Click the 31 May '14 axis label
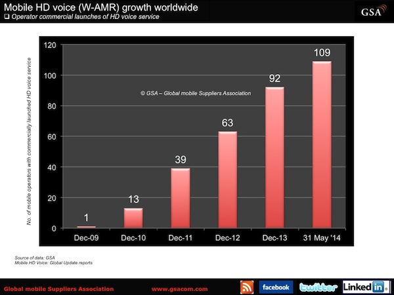Image resolution: width=394 pixels, height=295 pixels. [321, 236]
